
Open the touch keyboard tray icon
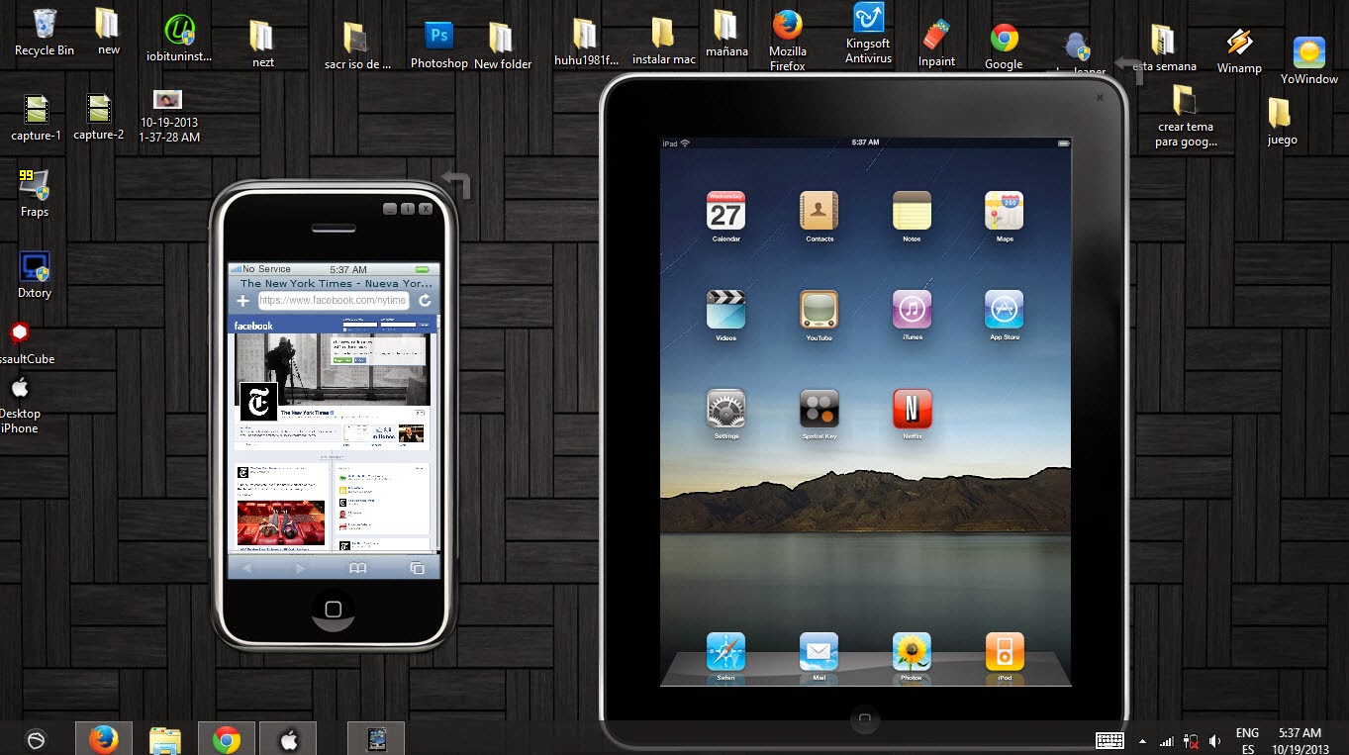click(x=1108, y=740)
